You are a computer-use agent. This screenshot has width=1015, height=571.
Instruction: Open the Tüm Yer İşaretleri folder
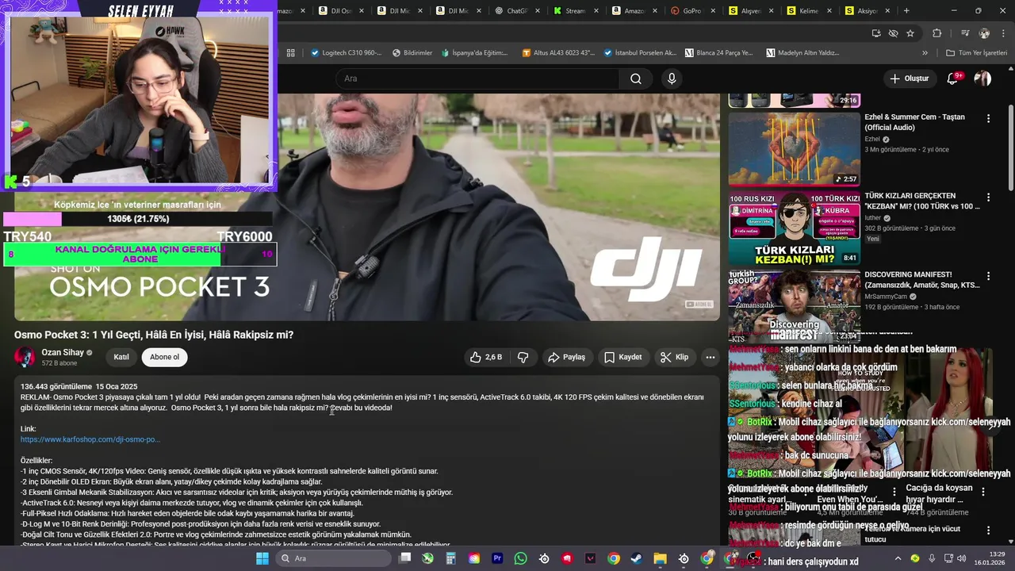pos(976,53)
